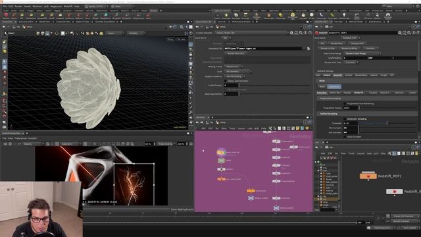421x237 pixels.
Task: Adjust the Progressive Passes slider
Action: tap(387, 108)
